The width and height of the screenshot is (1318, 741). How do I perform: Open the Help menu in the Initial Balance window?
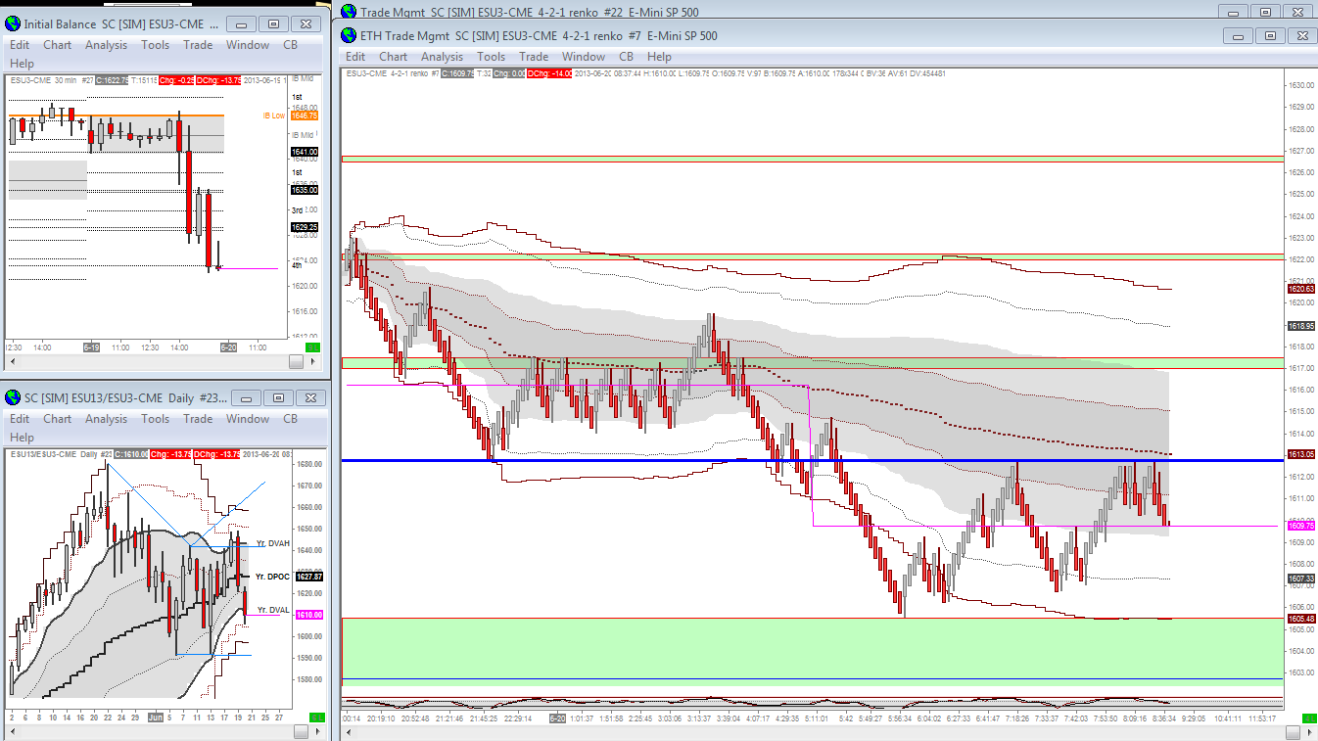click(22, 64)
